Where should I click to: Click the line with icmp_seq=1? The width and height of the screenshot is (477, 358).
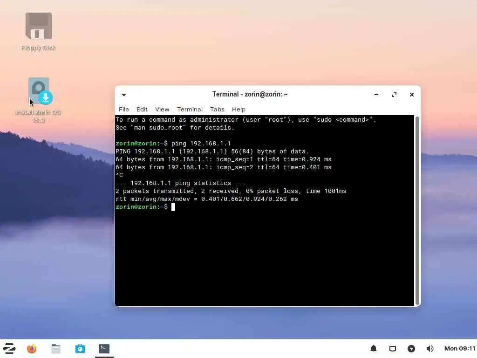(x=224, y=159)
